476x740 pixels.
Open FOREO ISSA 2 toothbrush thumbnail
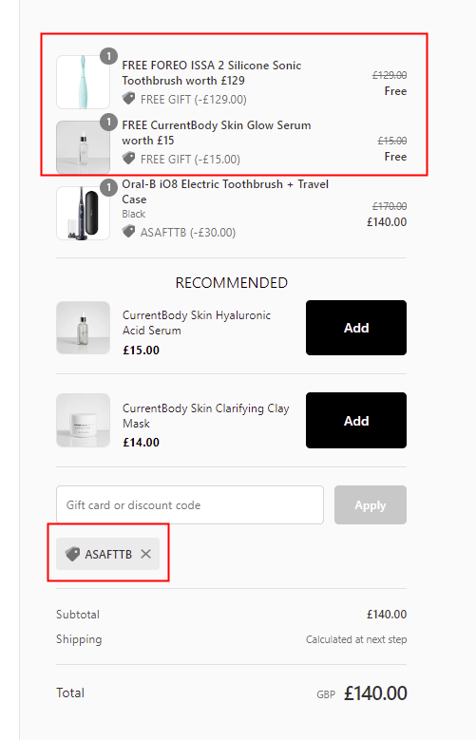click(83, 82)
